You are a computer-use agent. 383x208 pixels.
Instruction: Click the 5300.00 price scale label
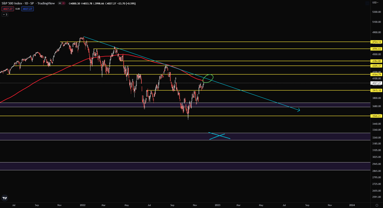click(377, 12)
